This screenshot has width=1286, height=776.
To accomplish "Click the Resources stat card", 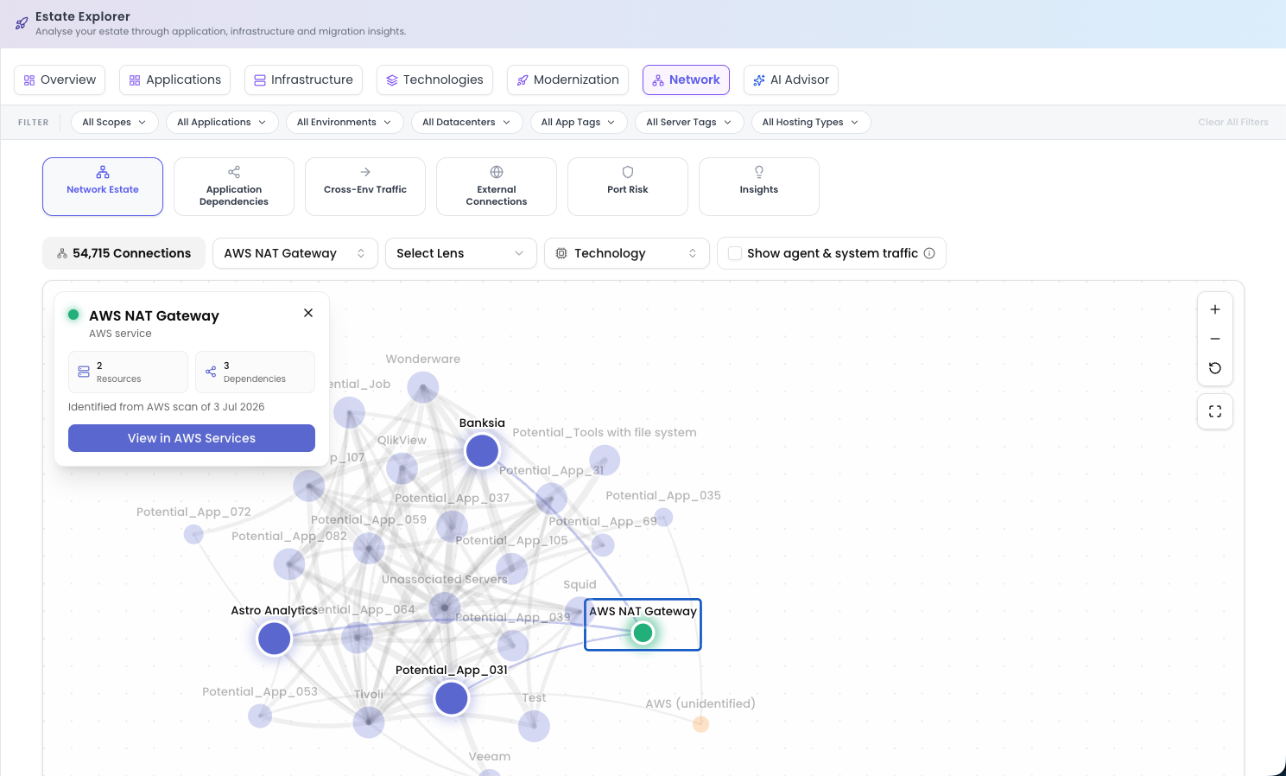I will [128, 372].
